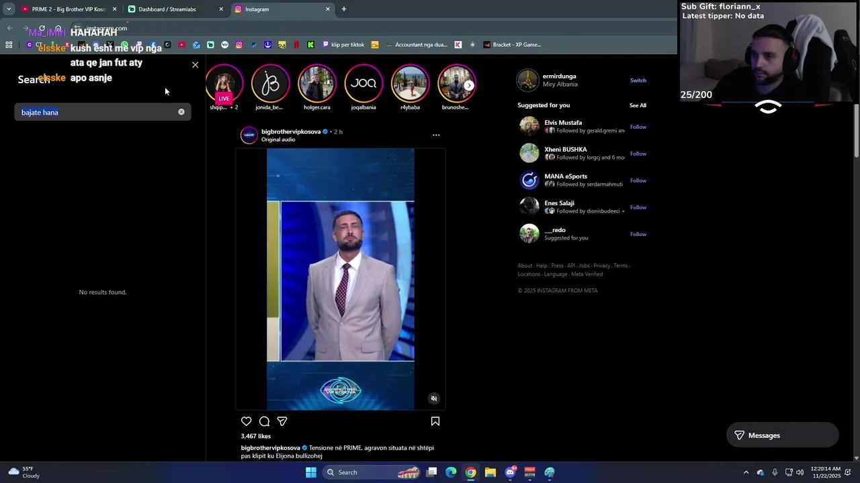Open Google Chrome from the taskbar

[x=470, y=472]
